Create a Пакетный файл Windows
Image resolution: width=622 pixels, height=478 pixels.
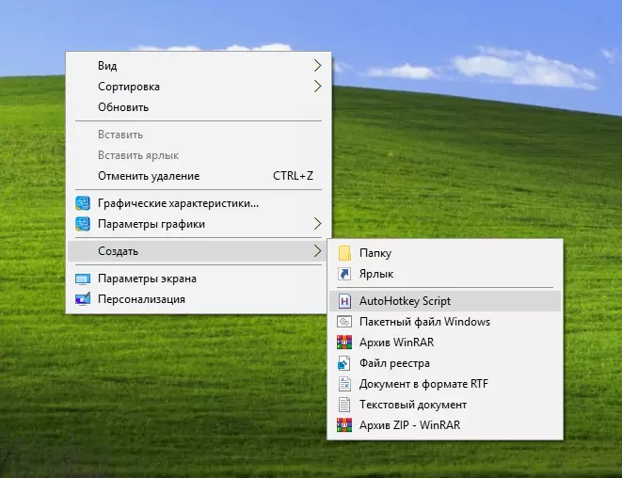point(445,322)
